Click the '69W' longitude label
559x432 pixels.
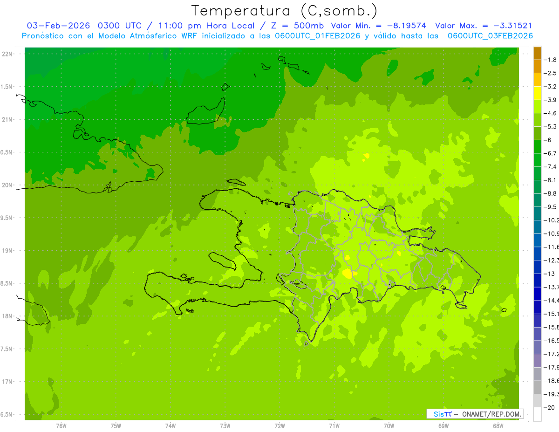(x=443, y=426)
